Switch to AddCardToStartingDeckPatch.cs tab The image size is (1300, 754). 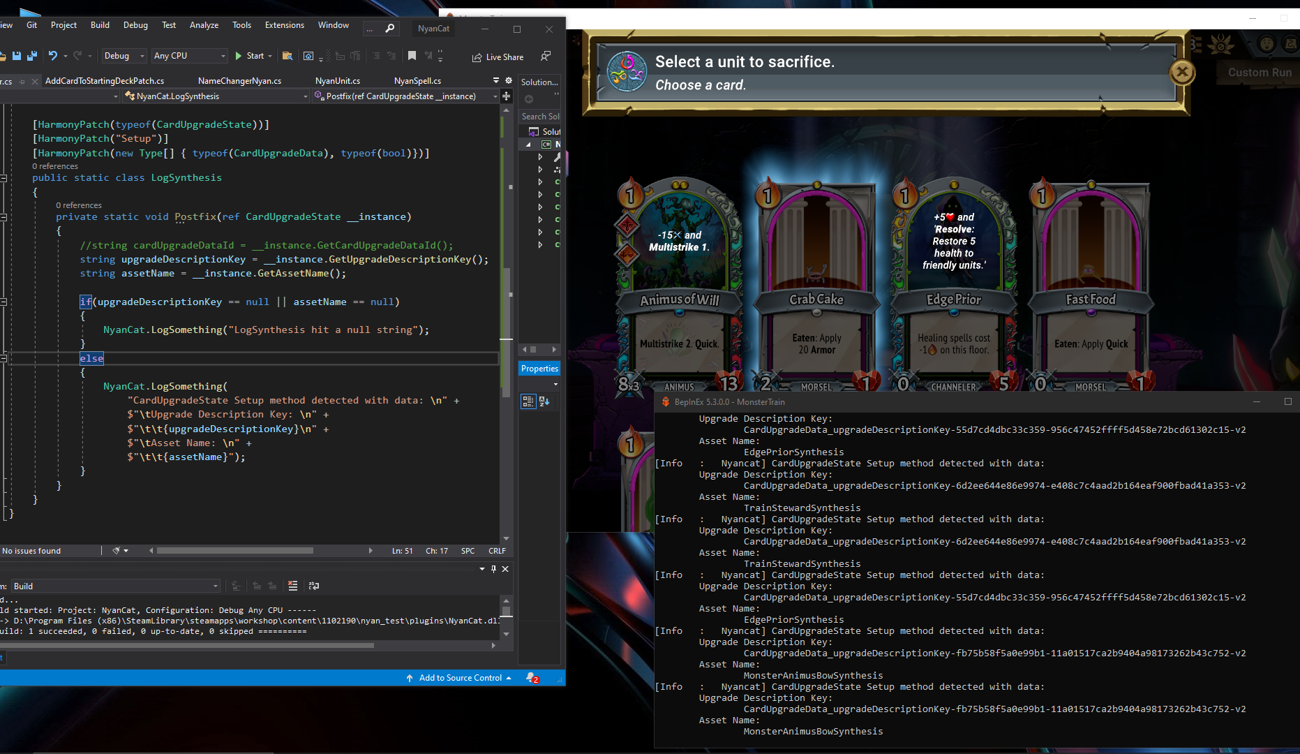(105, 81)
